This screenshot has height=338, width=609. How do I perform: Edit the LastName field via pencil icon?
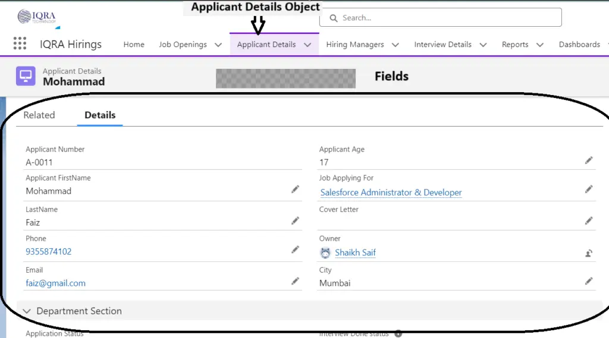point(295,221)
